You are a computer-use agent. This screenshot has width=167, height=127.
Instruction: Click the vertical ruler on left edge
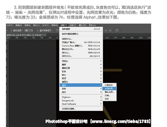pyautogui.click(x=7, y=83)
